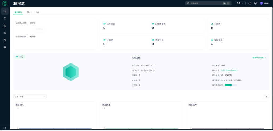Open the sidebar icon below the shield
Viewport: 273px width, 131px height.
[5, 26]
